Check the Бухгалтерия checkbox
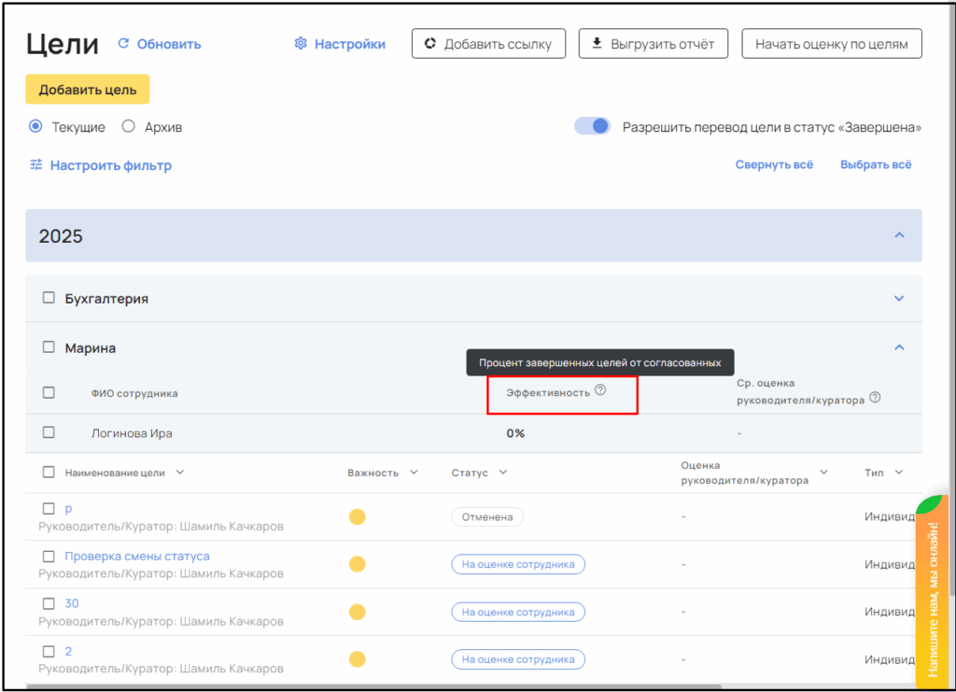Viewport: 956px width, 692px height. click(49, 299)
